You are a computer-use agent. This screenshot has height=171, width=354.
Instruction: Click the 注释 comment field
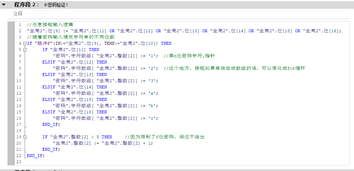(x=18, y=14)
